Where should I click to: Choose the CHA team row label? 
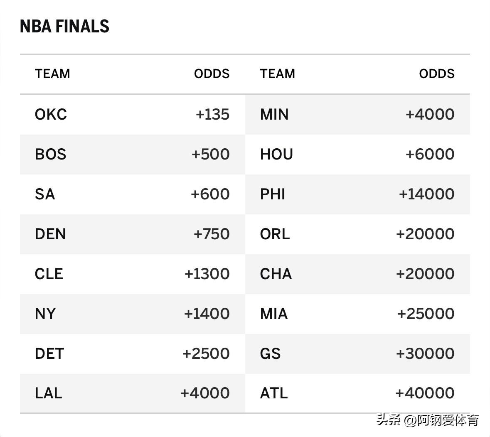tap(276, 274)
